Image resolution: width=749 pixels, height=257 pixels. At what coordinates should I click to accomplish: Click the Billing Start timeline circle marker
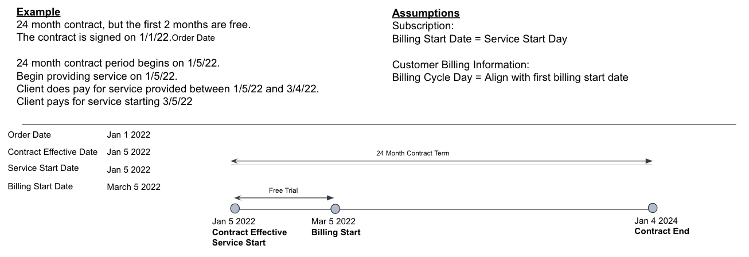pyautogui.click(x=336, y=208)
